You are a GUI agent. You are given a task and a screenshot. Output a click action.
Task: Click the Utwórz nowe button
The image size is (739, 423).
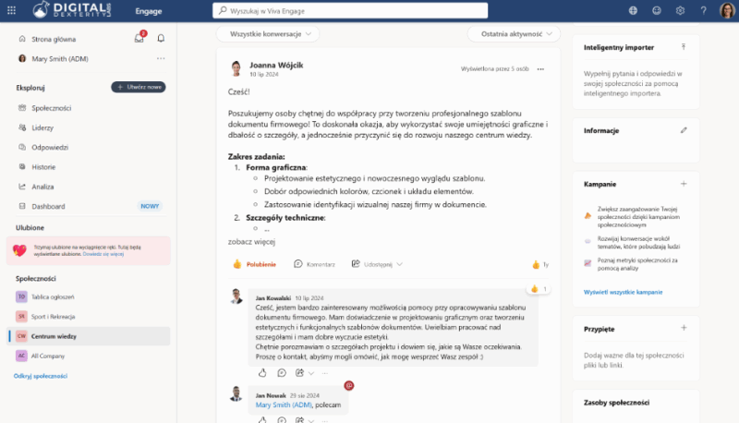click(x=139, y=87)
